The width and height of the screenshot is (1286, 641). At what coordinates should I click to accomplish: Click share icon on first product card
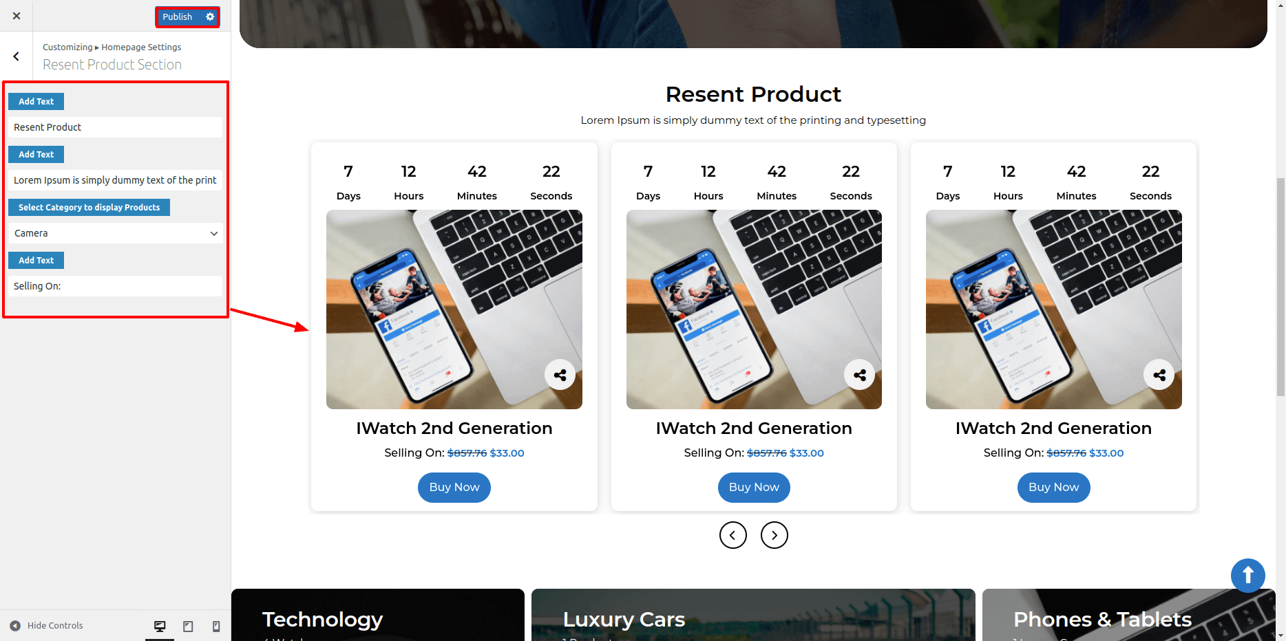click(560, 375)
